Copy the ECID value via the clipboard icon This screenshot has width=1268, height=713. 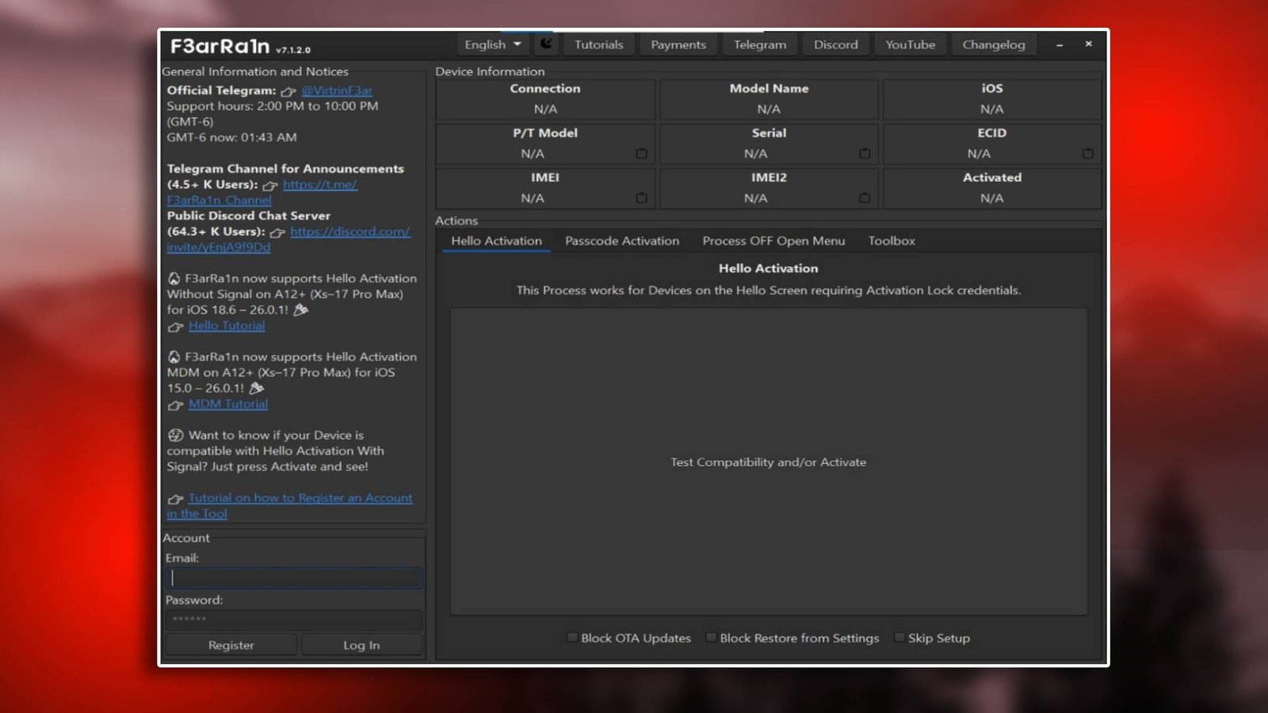click(1087, 153)
